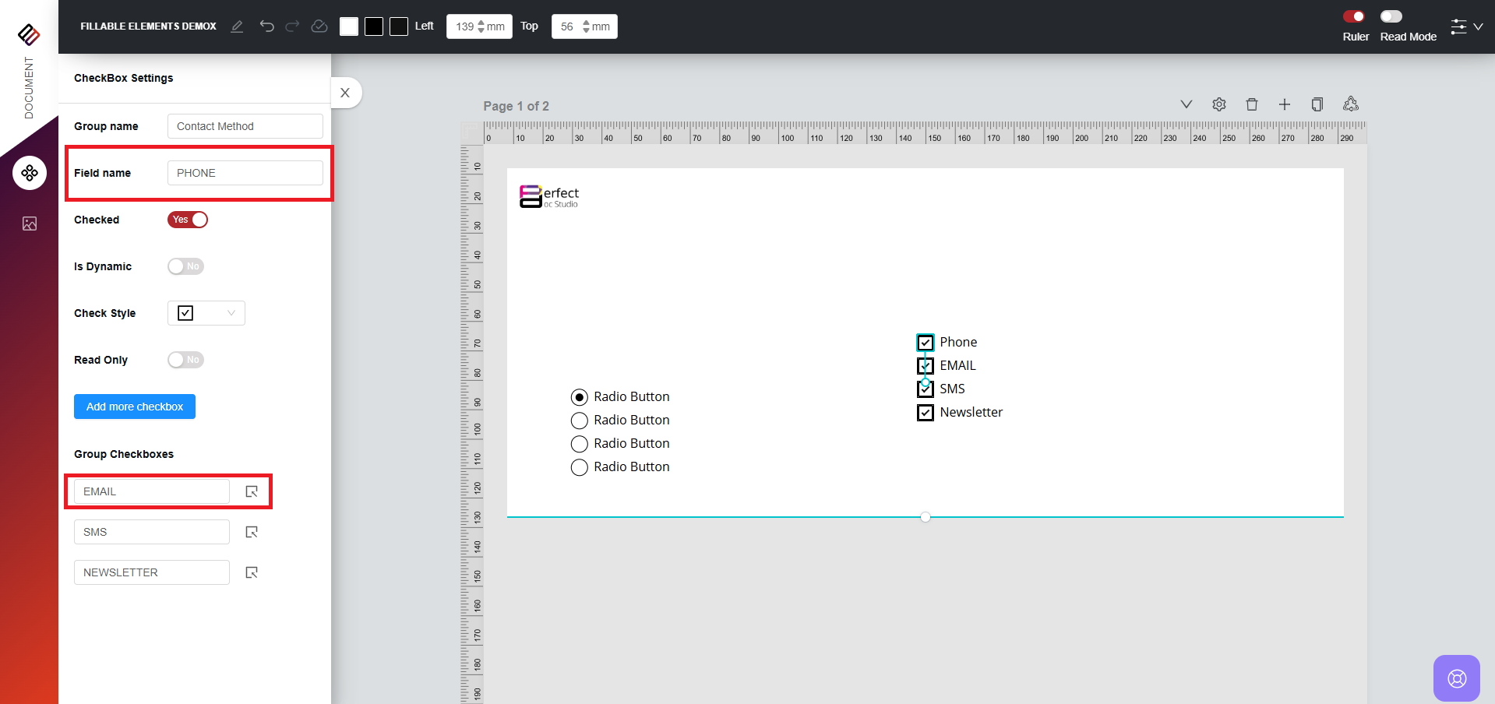Open page settings gear icon
The height and width of the screenshot is (704, 1495).
(1219, 104)
